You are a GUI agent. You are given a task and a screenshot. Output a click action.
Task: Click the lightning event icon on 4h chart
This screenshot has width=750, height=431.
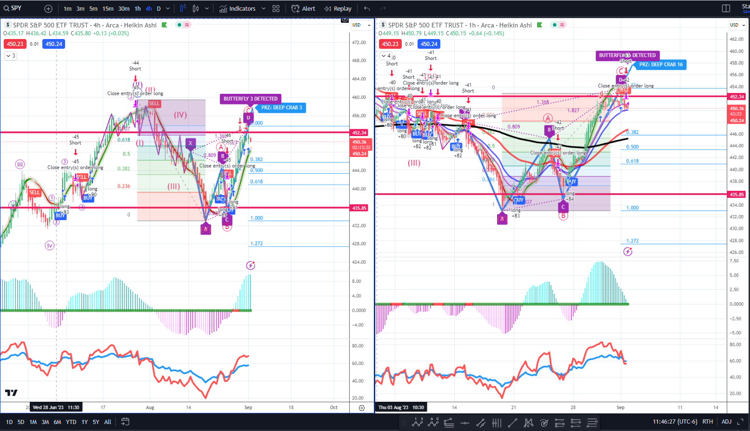pos(251,266)
